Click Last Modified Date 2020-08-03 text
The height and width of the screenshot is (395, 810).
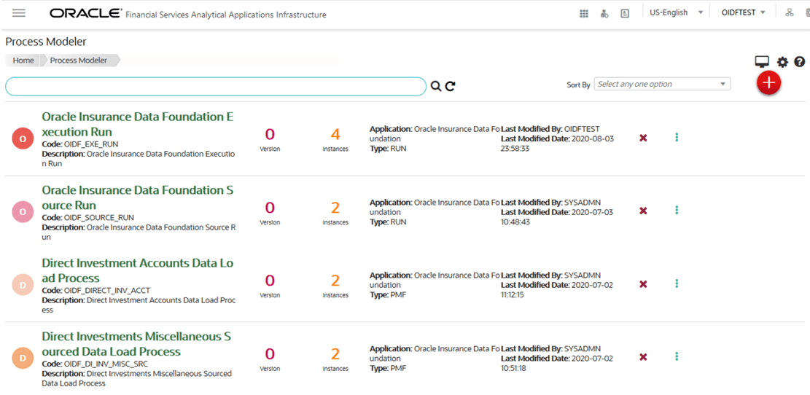pyautogui.click(x=558, y=144)
